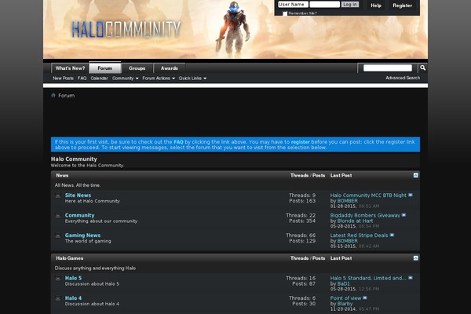Open the Point of view thread

345,298
